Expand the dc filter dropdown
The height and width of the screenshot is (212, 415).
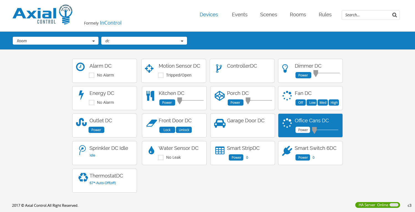(144, 41)
